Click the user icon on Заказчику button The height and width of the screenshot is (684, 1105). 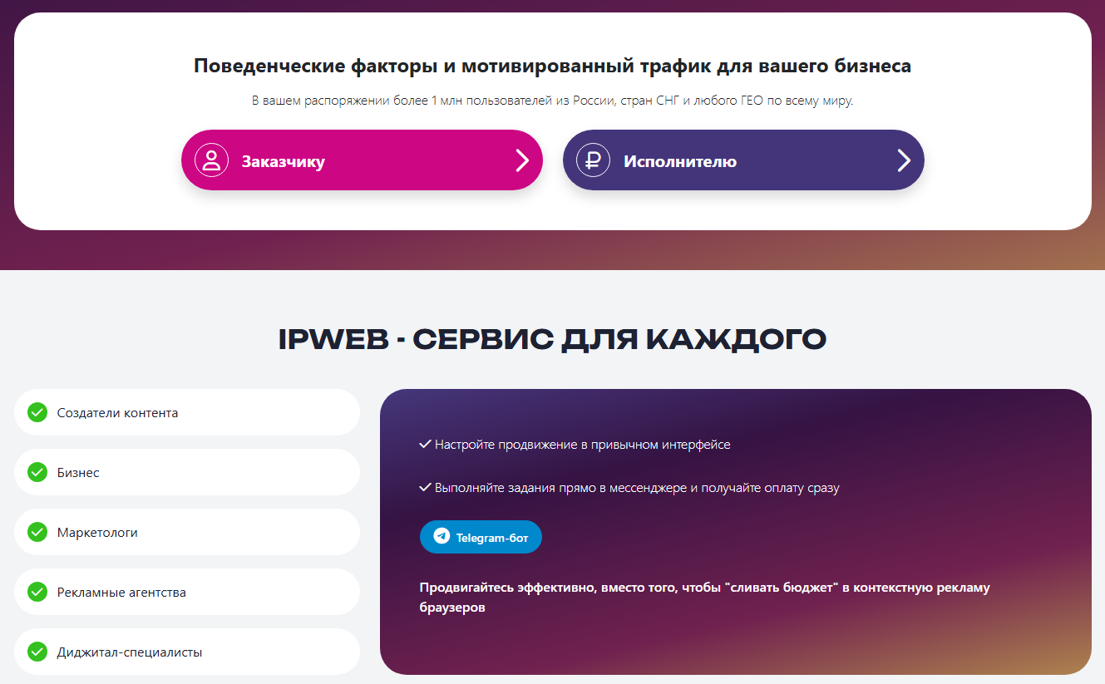(x=211, y=160)
